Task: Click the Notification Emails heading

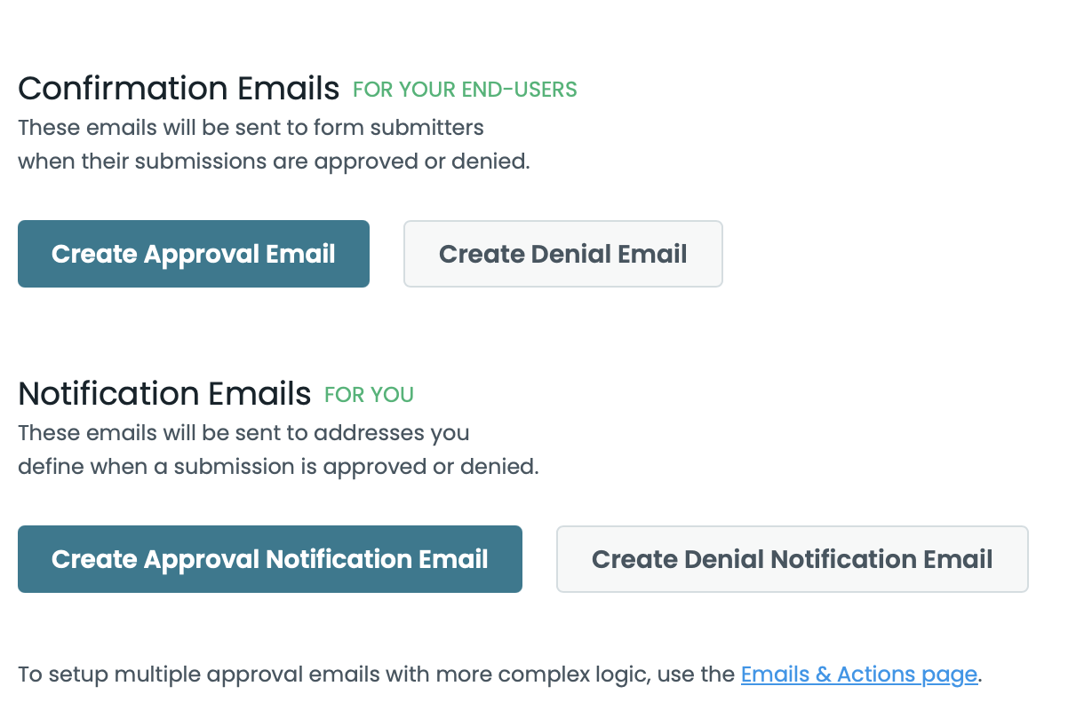Action: click(x=164, y=393)
